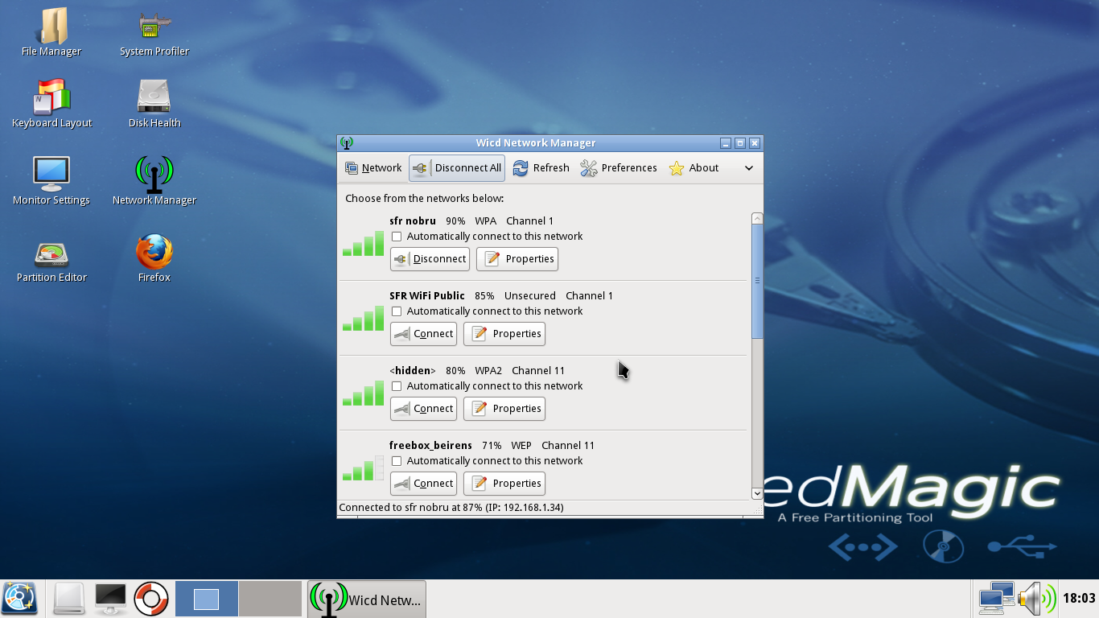
Task: Click the network list scrollbar down arrow
Action: [x=757, y=493]
